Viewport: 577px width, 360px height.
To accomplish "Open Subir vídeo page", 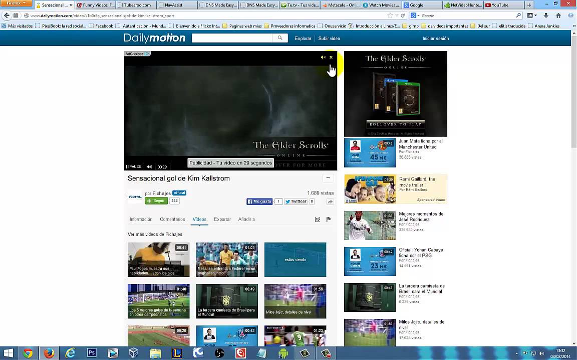I will pyautogui.click(x=329, y=38).
